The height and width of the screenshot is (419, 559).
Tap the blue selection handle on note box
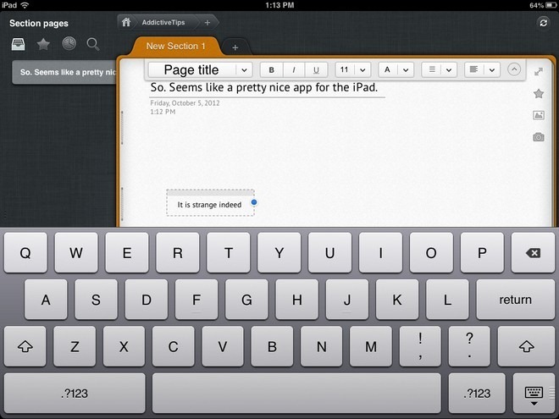pos(254,202)
